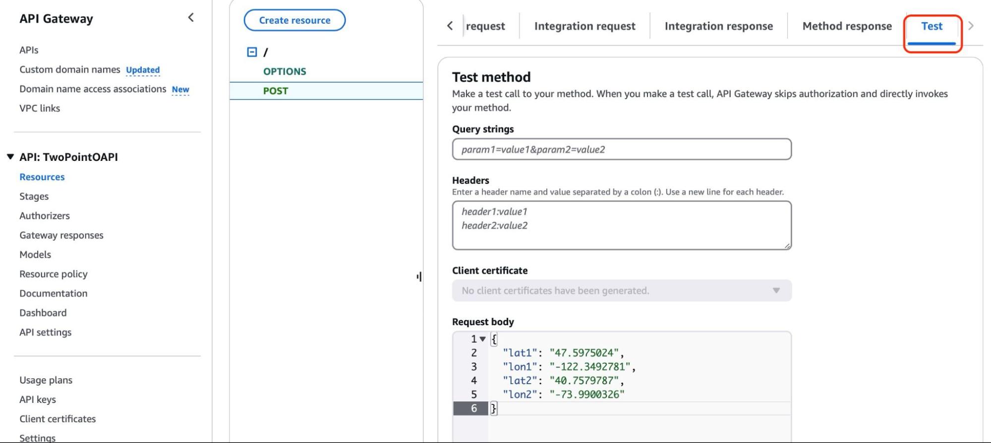Show more tabs with right arrow
991x443 pixels.
click(x=971, y=26)
